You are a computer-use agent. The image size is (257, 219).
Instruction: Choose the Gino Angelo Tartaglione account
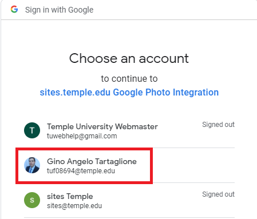coord(129,165)
